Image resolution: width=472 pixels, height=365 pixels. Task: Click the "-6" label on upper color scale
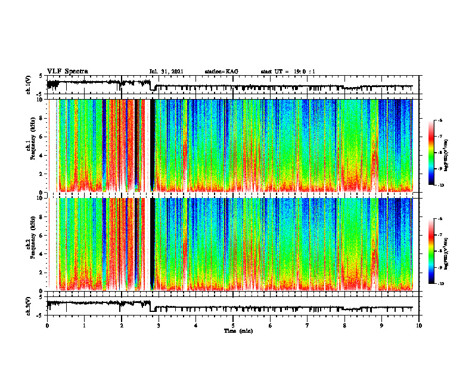tap(439, 120)
